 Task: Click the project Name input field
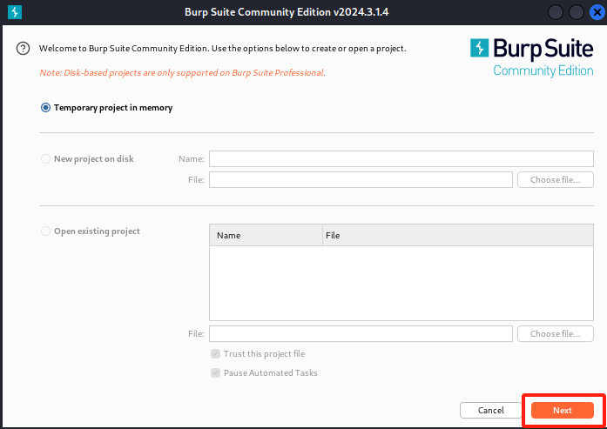coord(401,158)
